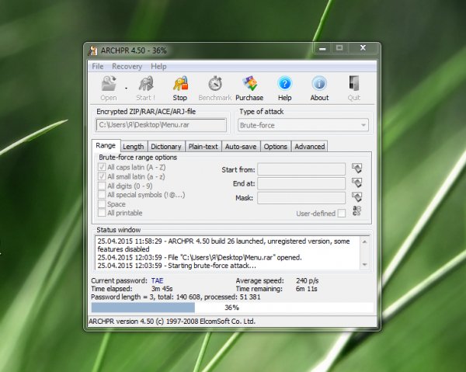Viewport: 466px width, 372px height.
Task: Click the time elapsed 3m 45s value
Action: coord(162,289)
